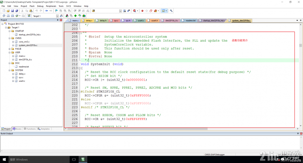Screen dimensions: 303x163
Task: Navigate backwards with the blue left arrow
Action: click(47, 11)
